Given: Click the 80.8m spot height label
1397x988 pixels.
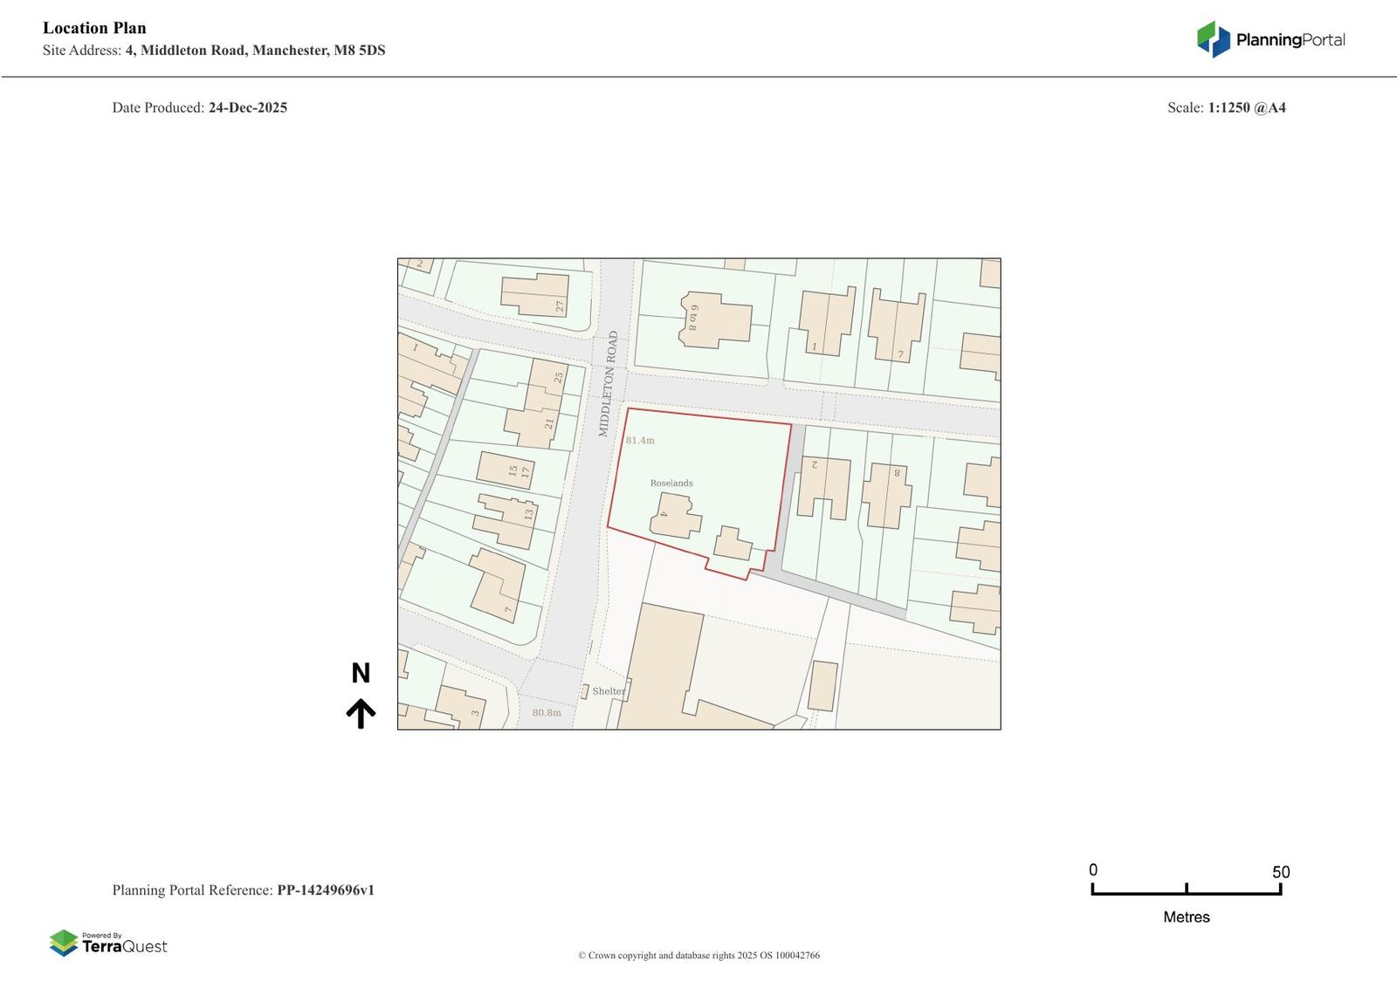Looking at the screenshot, I should coord(547,713).
